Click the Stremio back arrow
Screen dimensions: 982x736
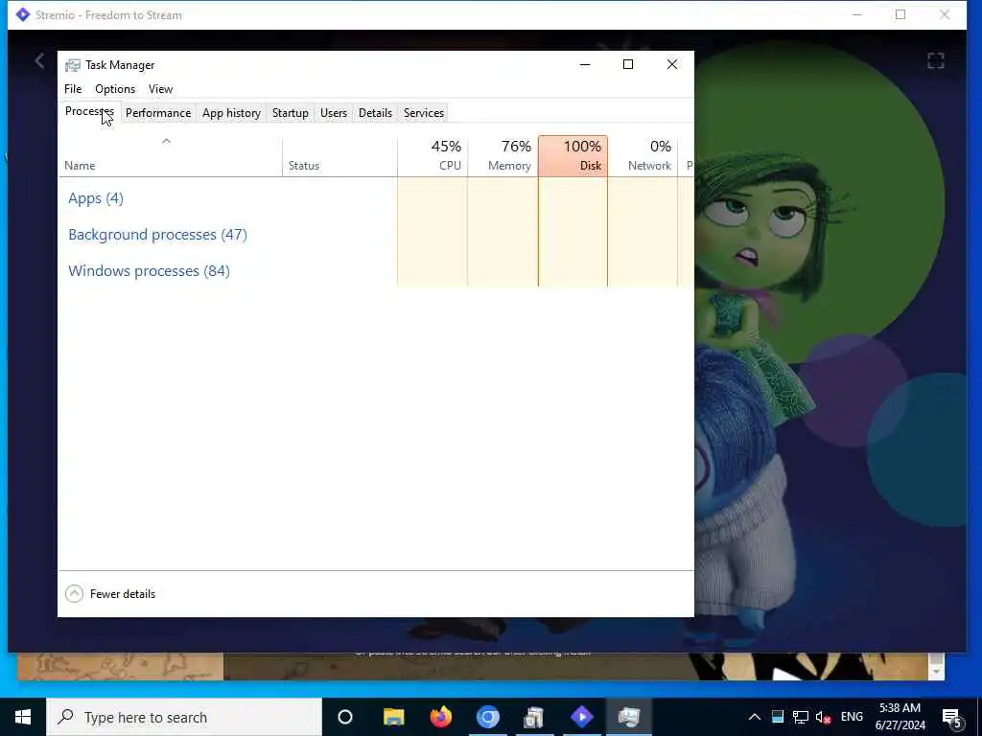click(39, 60)
